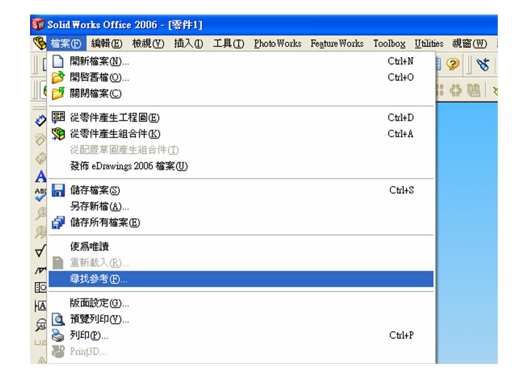The image size is (516, 387).
Task: Click the assembly-from-part cube icon
Action: 58,134
